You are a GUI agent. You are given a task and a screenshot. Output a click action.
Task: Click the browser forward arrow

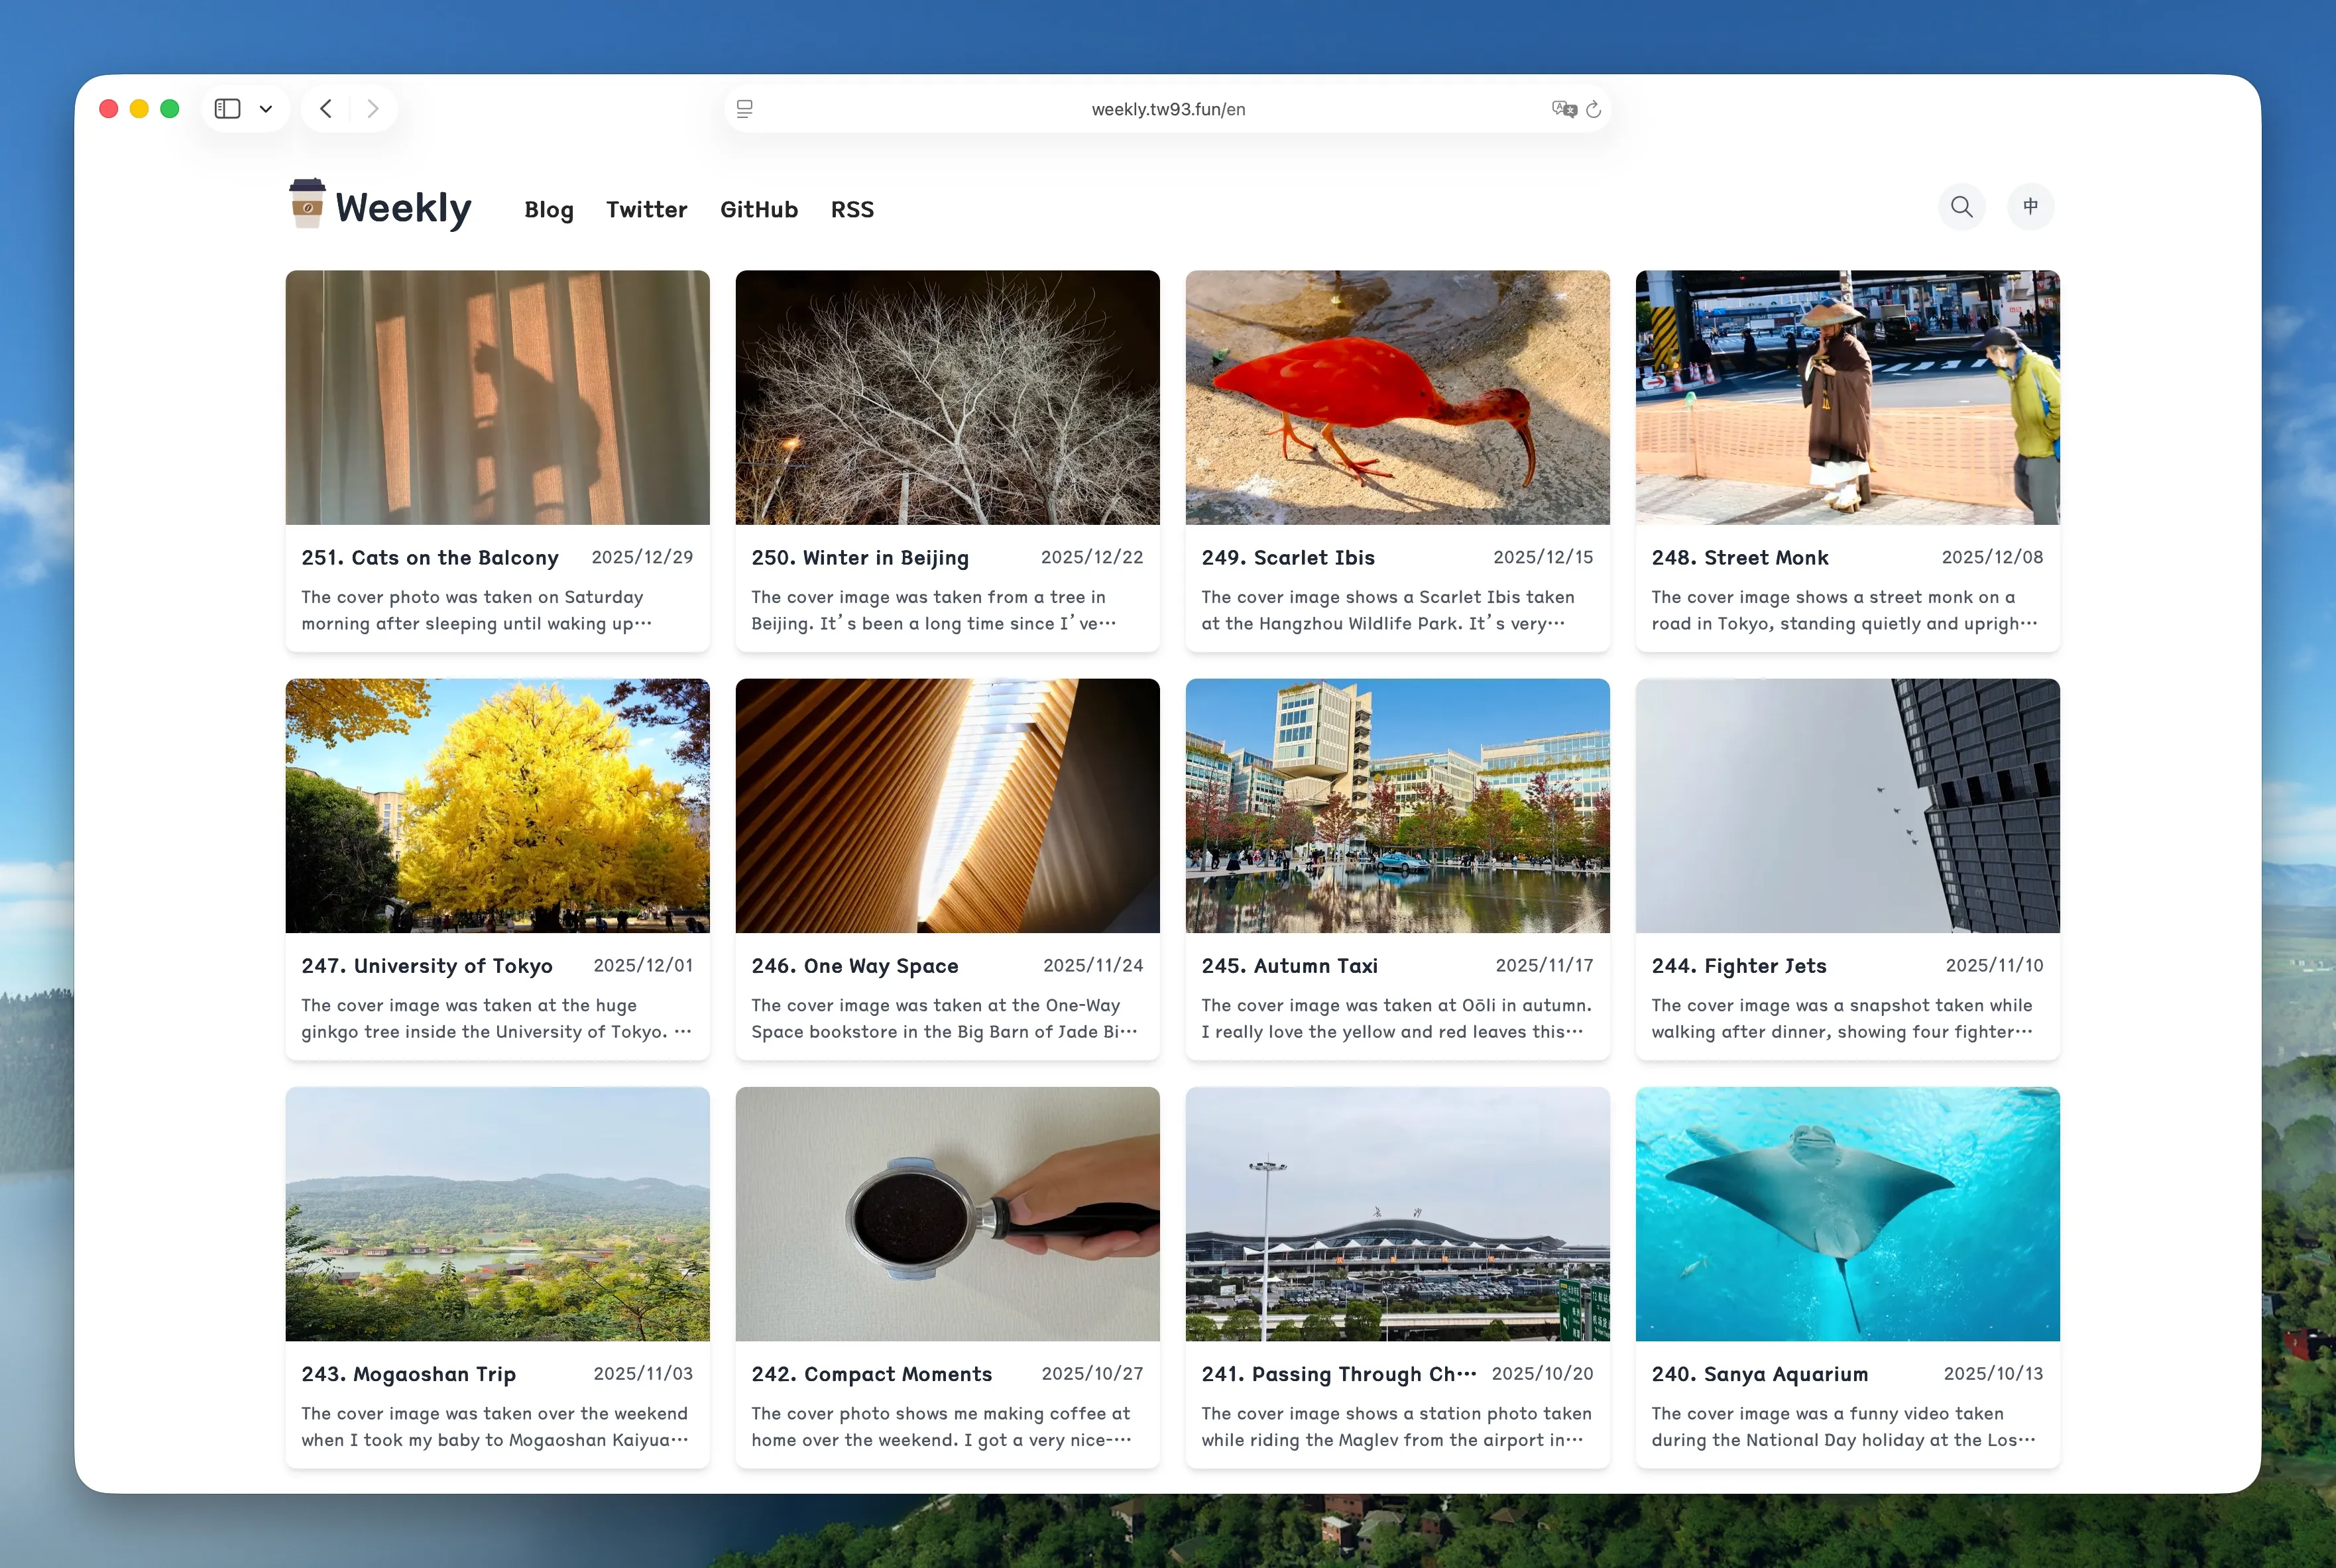pos(373,109)
